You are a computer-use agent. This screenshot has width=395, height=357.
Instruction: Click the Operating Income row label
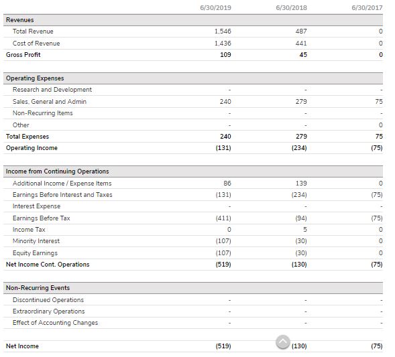32,148
